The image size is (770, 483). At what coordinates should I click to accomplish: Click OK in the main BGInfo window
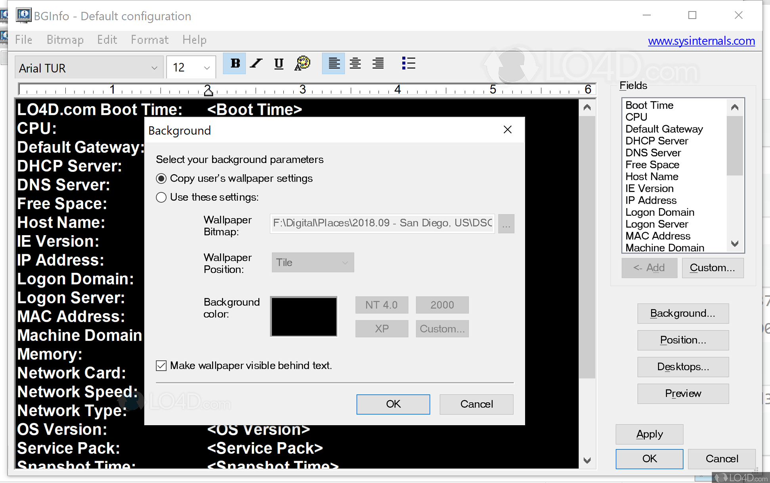click(x=650, y=459)
